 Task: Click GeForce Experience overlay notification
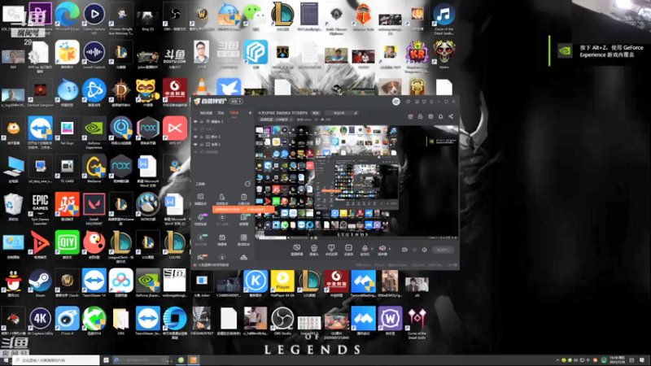(x=600, y=51)
